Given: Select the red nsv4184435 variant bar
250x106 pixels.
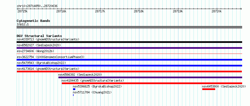Looking at the screenshot, I should (152, 83).
